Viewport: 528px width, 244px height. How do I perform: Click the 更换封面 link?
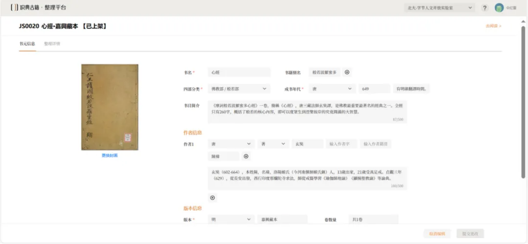point(110,156)
